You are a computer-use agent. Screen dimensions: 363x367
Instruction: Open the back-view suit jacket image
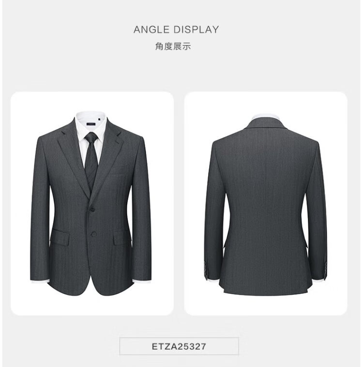pos(266,204)
